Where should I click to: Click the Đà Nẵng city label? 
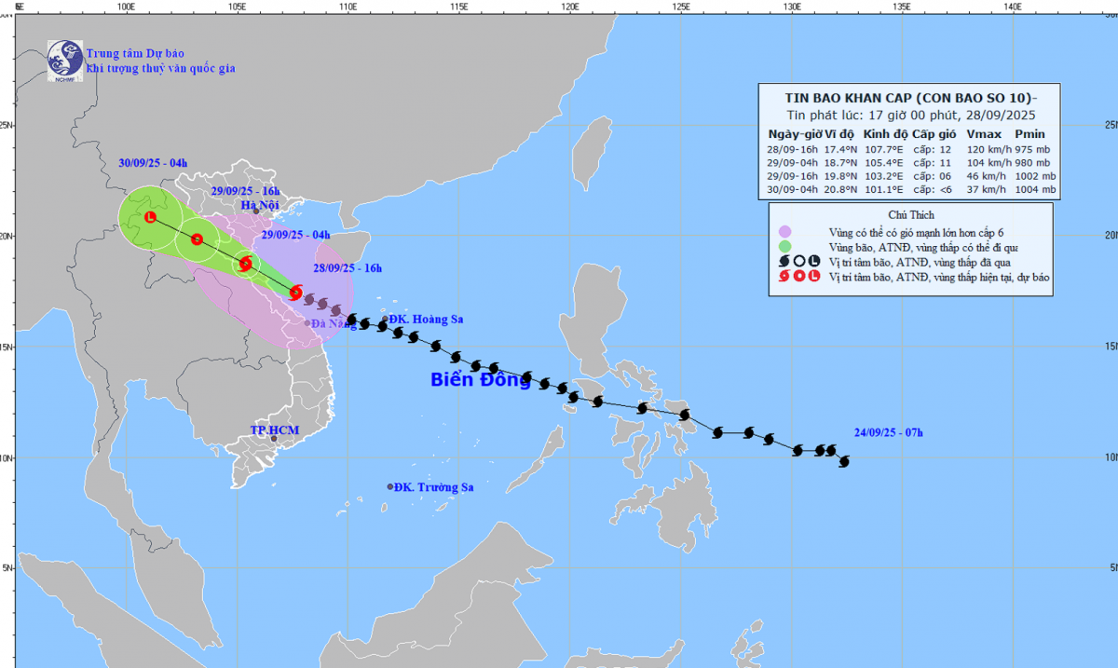pos(333,323)
